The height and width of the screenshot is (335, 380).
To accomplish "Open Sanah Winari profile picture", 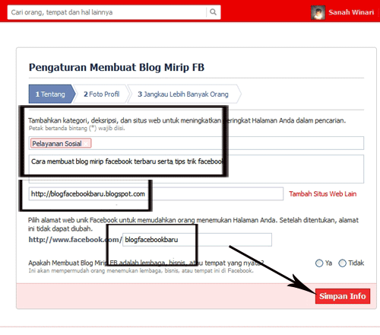I will [318, 12].
